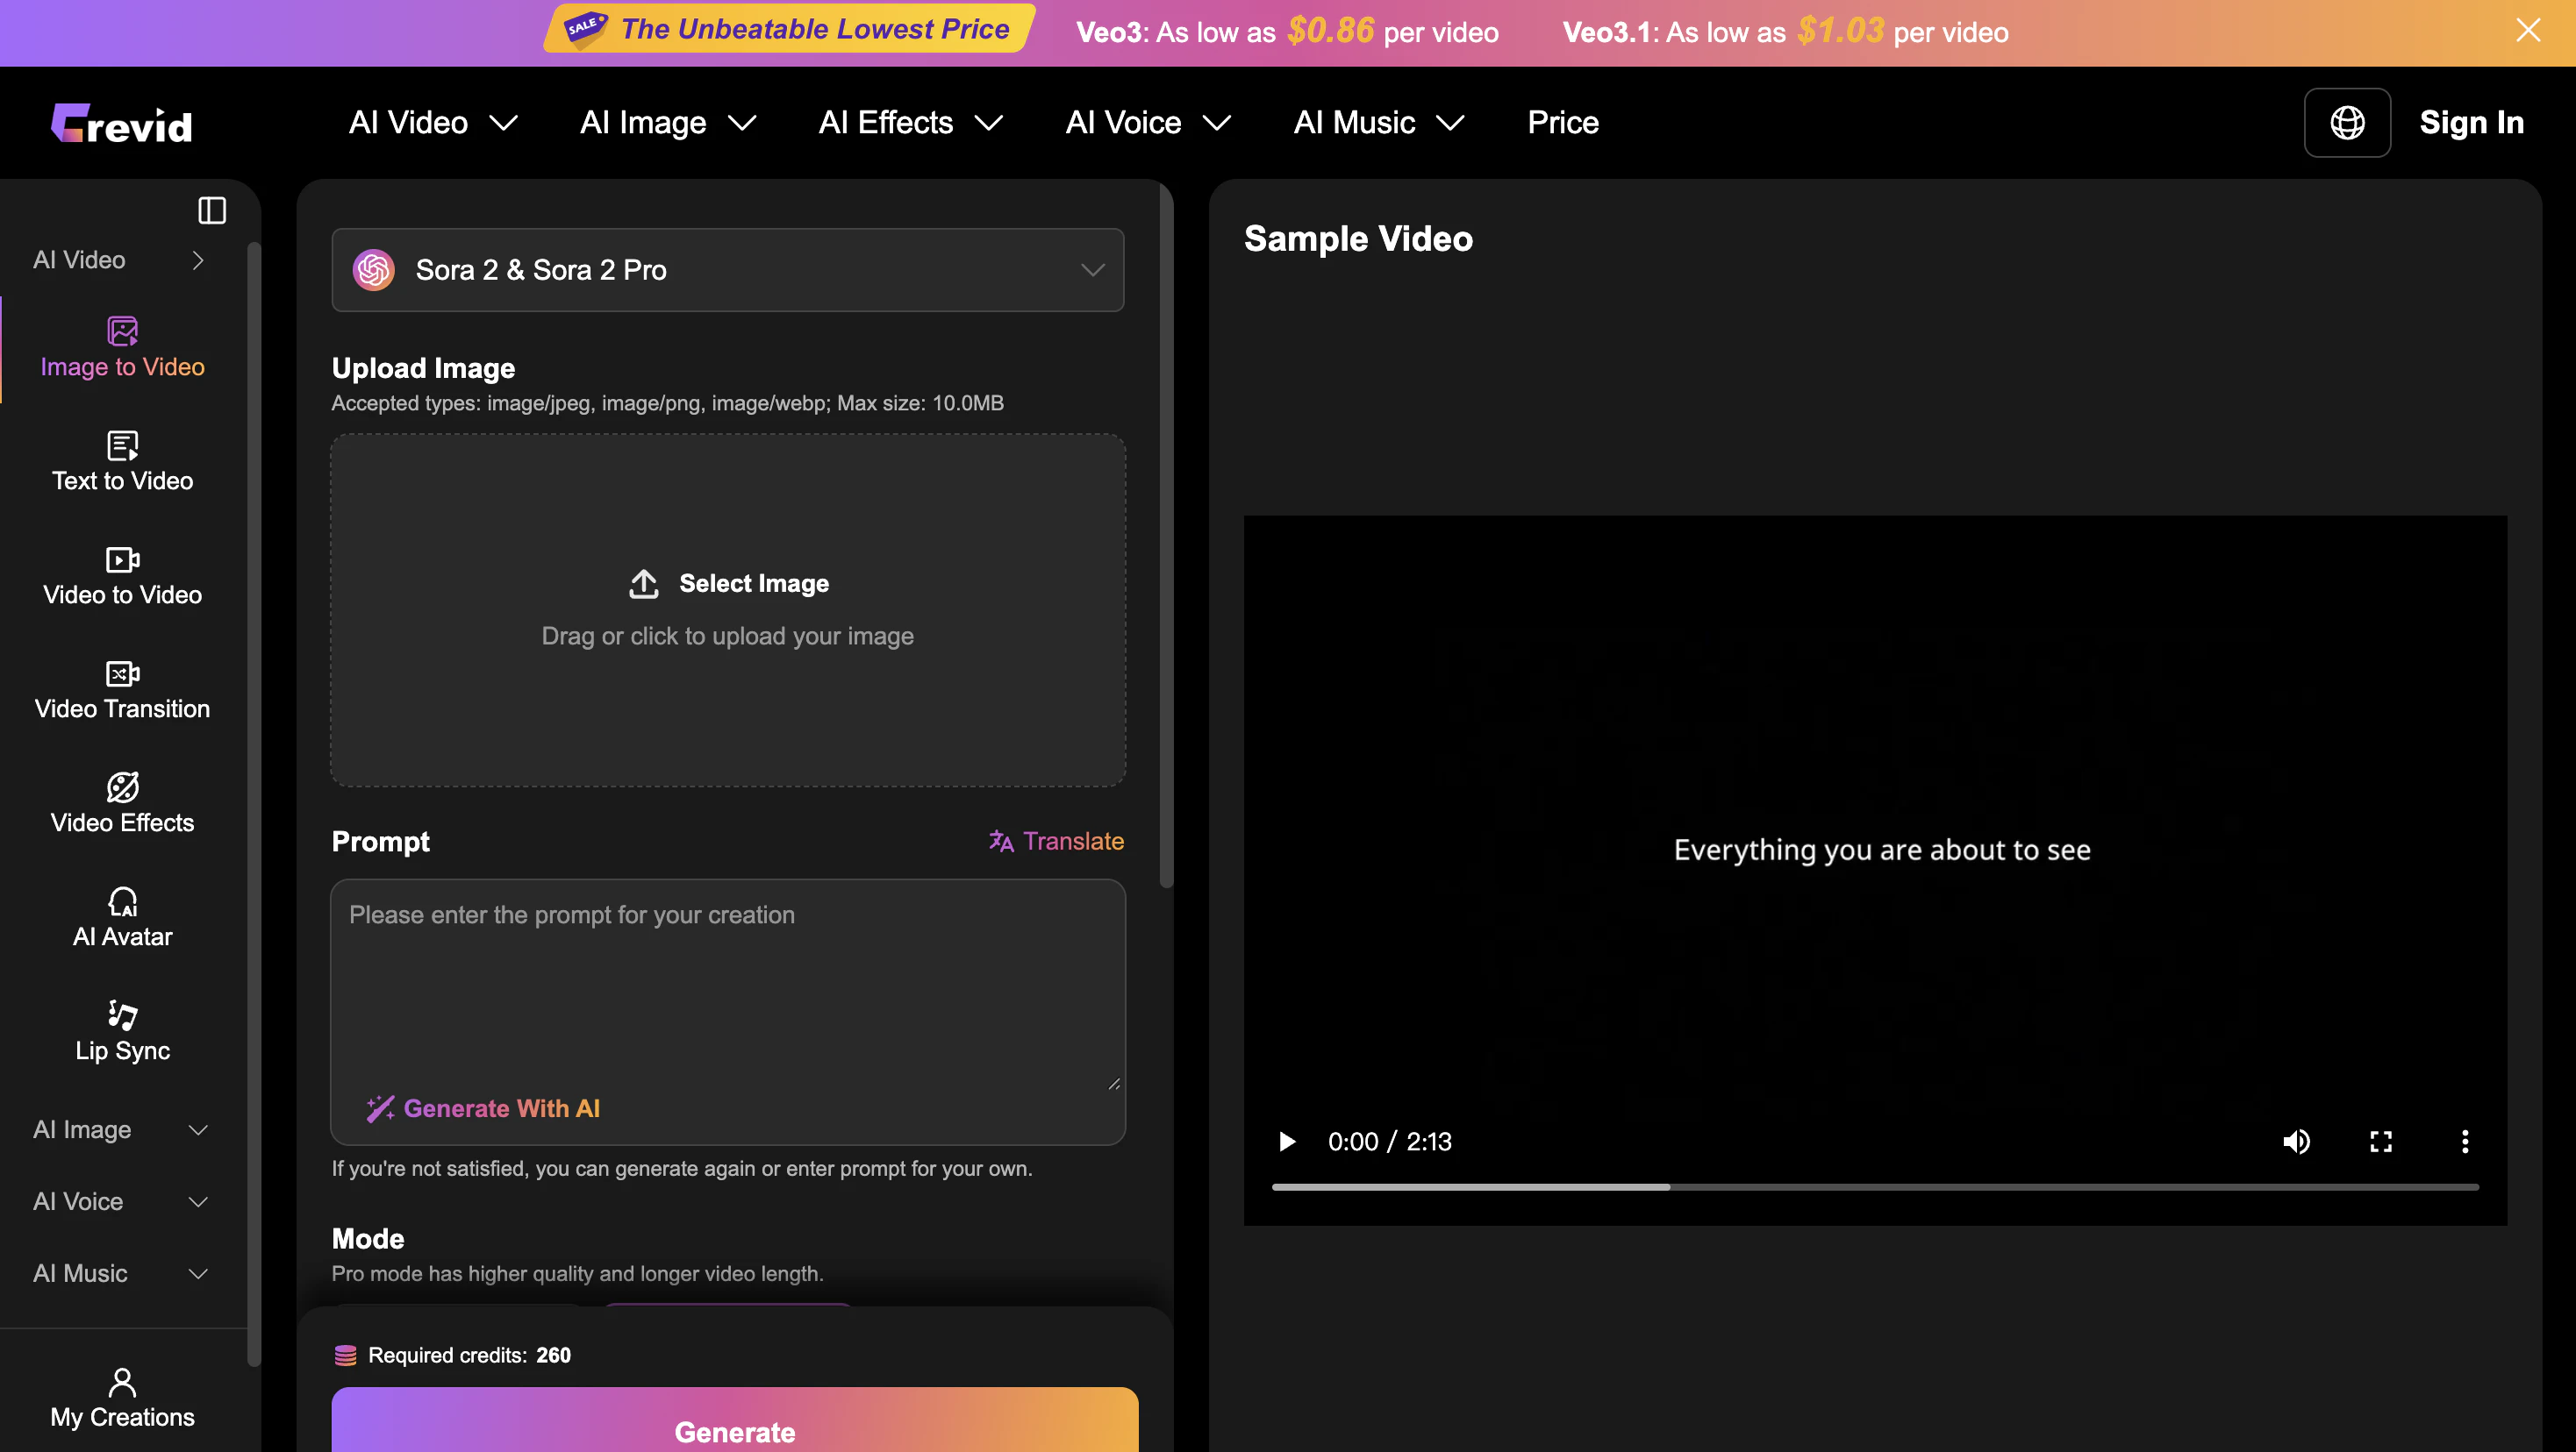Seek using the video progress bar
This screenshot has width=2576, height=1452.
tap(1875, 1187)
